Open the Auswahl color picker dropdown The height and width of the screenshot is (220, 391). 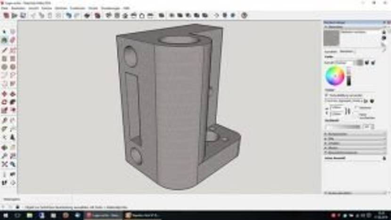(344, 63)
